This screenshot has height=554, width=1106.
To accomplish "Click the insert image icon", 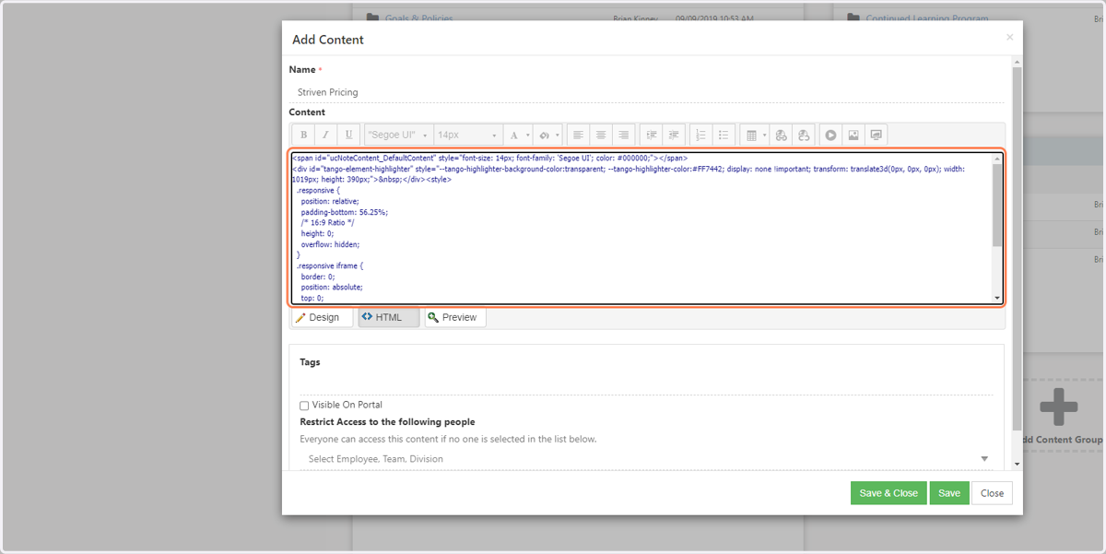I will point(853,136).
